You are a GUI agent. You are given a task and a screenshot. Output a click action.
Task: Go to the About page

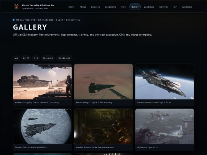tap(83, 7)
